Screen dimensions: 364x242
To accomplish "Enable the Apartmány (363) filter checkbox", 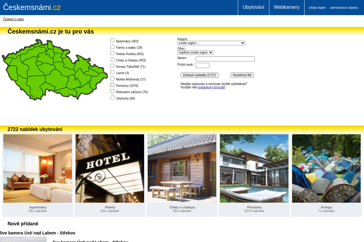I will coord(112,40).
